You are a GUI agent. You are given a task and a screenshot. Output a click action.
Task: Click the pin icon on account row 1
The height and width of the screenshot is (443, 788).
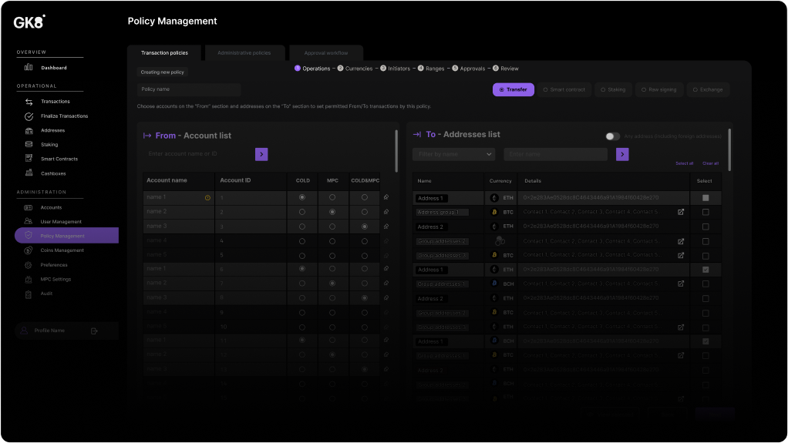coord(386,197)
